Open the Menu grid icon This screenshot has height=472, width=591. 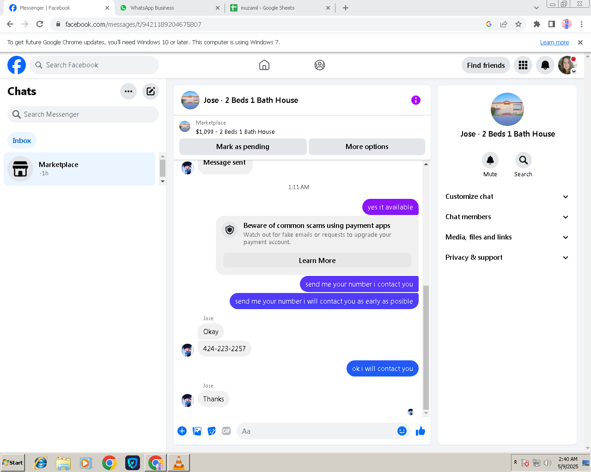tap(523, 65)
